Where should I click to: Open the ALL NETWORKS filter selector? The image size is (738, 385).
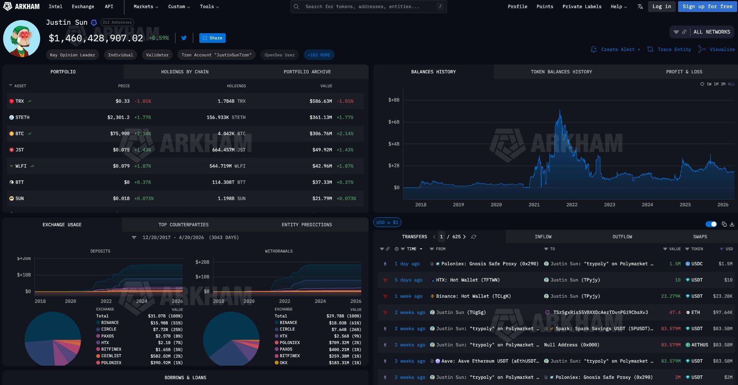[702, 32]
